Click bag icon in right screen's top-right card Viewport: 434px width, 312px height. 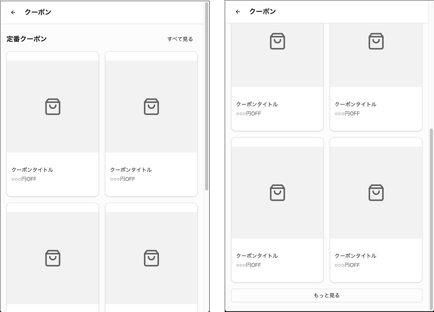point(376,41)
